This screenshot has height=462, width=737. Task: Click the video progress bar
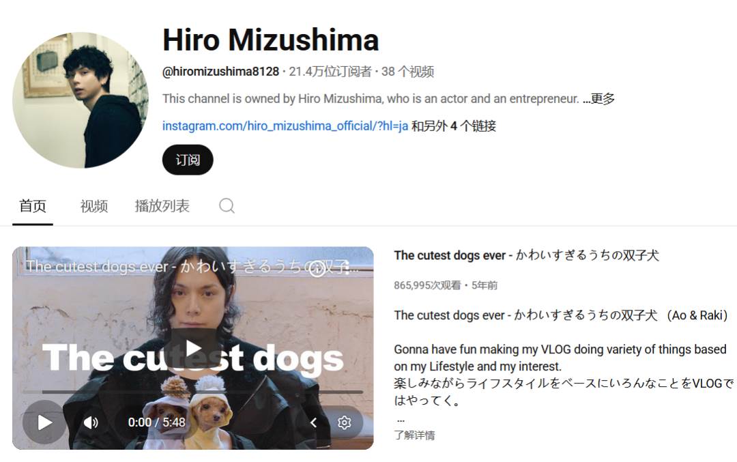[x=193, y=392]
